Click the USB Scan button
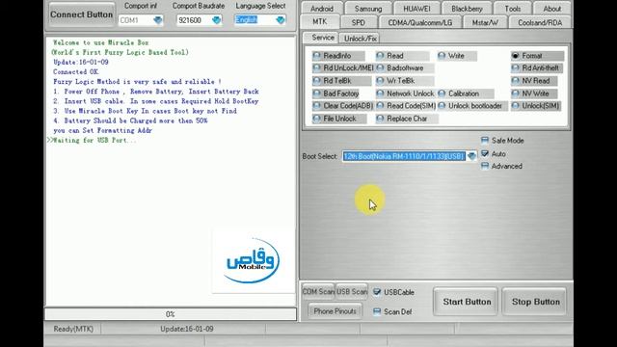617x347 pixels. 351,291
